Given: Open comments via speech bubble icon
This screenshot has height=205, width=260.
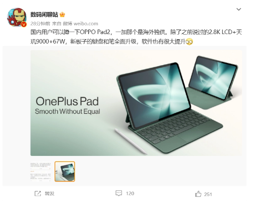Looking at the screenshot, I should [119, 193].
